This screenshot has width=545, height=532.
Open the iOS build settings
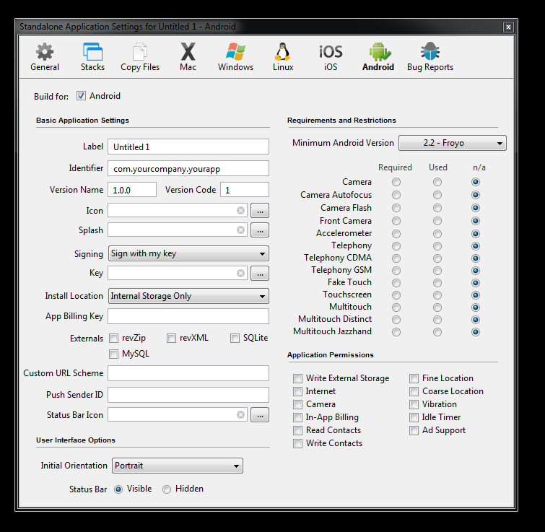point(331,57)
